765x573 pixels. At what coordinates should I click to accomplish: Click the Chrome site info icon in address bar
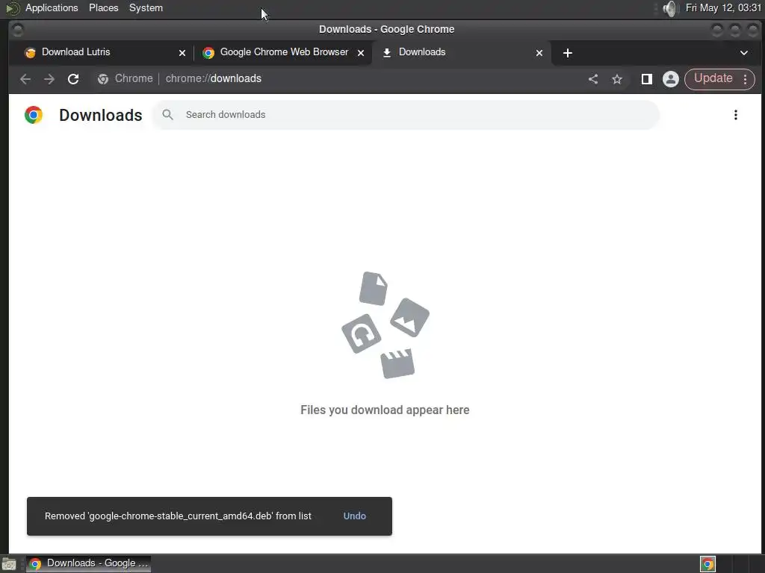(x=103, y=79)
